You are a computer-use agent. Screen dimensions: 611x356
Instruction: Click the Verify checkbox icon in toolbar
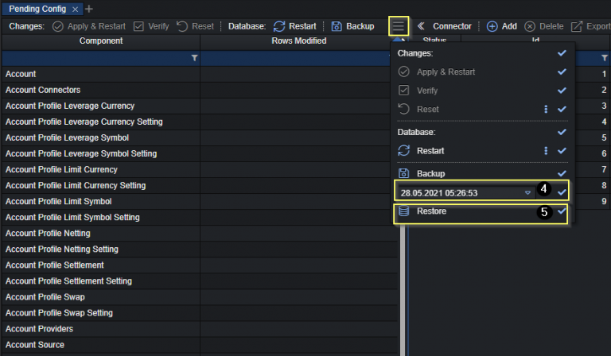click(x=138, y=26)
